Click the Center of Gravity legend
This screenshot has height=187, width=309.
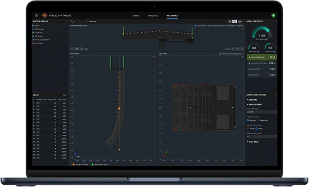tap(80, 164)
